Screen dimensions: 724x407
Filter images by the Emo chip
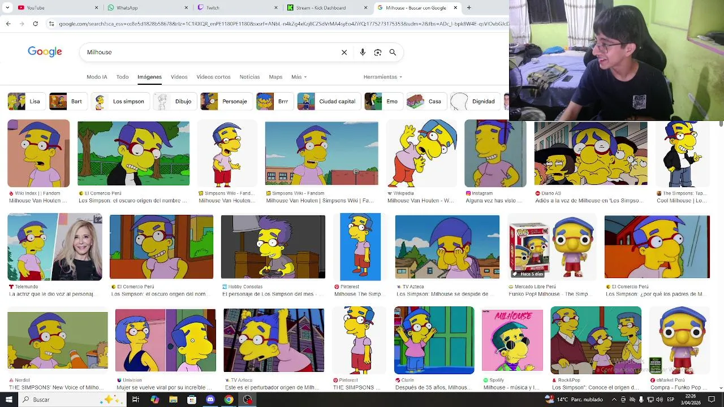click(383, 101)
